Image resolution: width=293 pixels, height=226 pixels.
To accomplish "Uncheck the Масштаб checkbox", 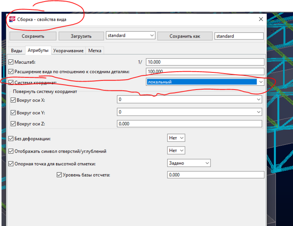I will pyautogui.click(x=11, y=62).
